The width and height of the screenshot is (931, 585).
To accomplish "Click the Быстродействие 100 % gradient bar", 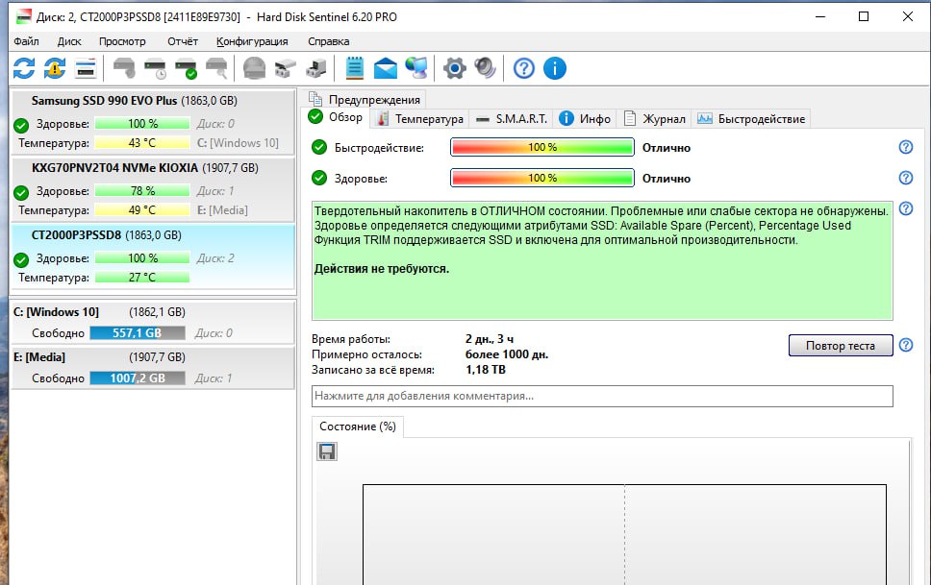I will [542, 147].
